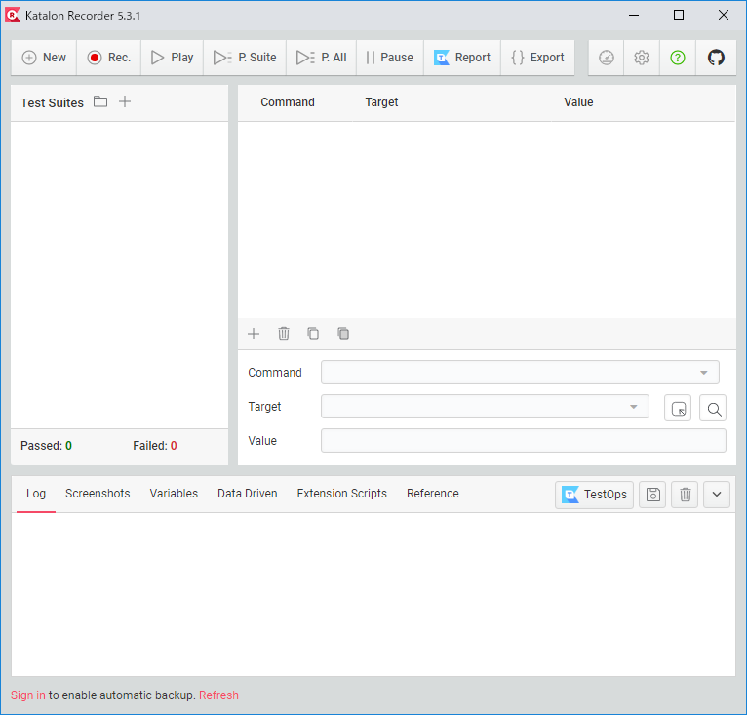Image resolution: width=747 pixels, height=715 pixels.
Task: Add a new test suite with plus icon
Action: [125, 101]
